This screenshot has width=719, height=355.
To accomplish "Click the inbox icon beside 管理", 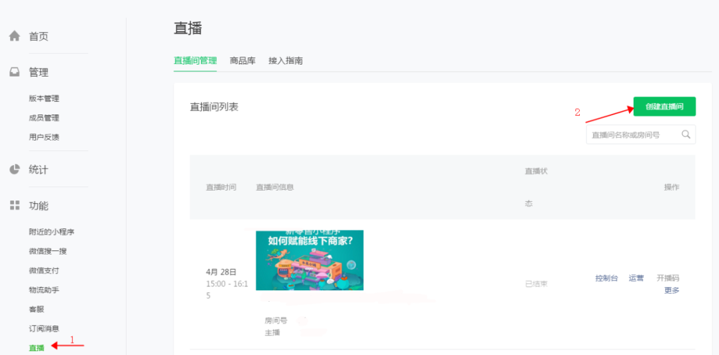I will (x=14, y=72).
